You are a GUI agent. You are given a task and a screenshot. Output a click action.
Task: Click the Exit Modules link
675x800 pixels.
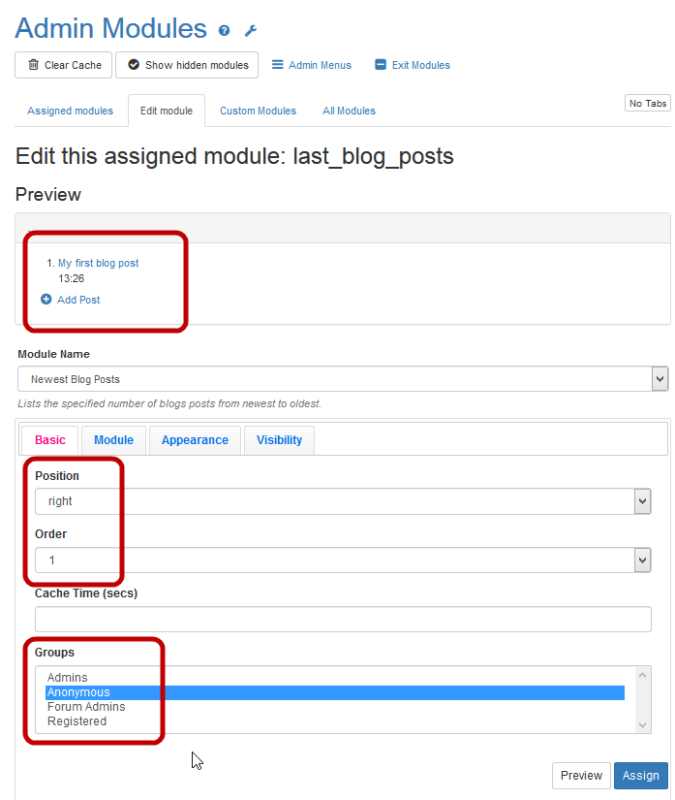(x=413, y=65)
